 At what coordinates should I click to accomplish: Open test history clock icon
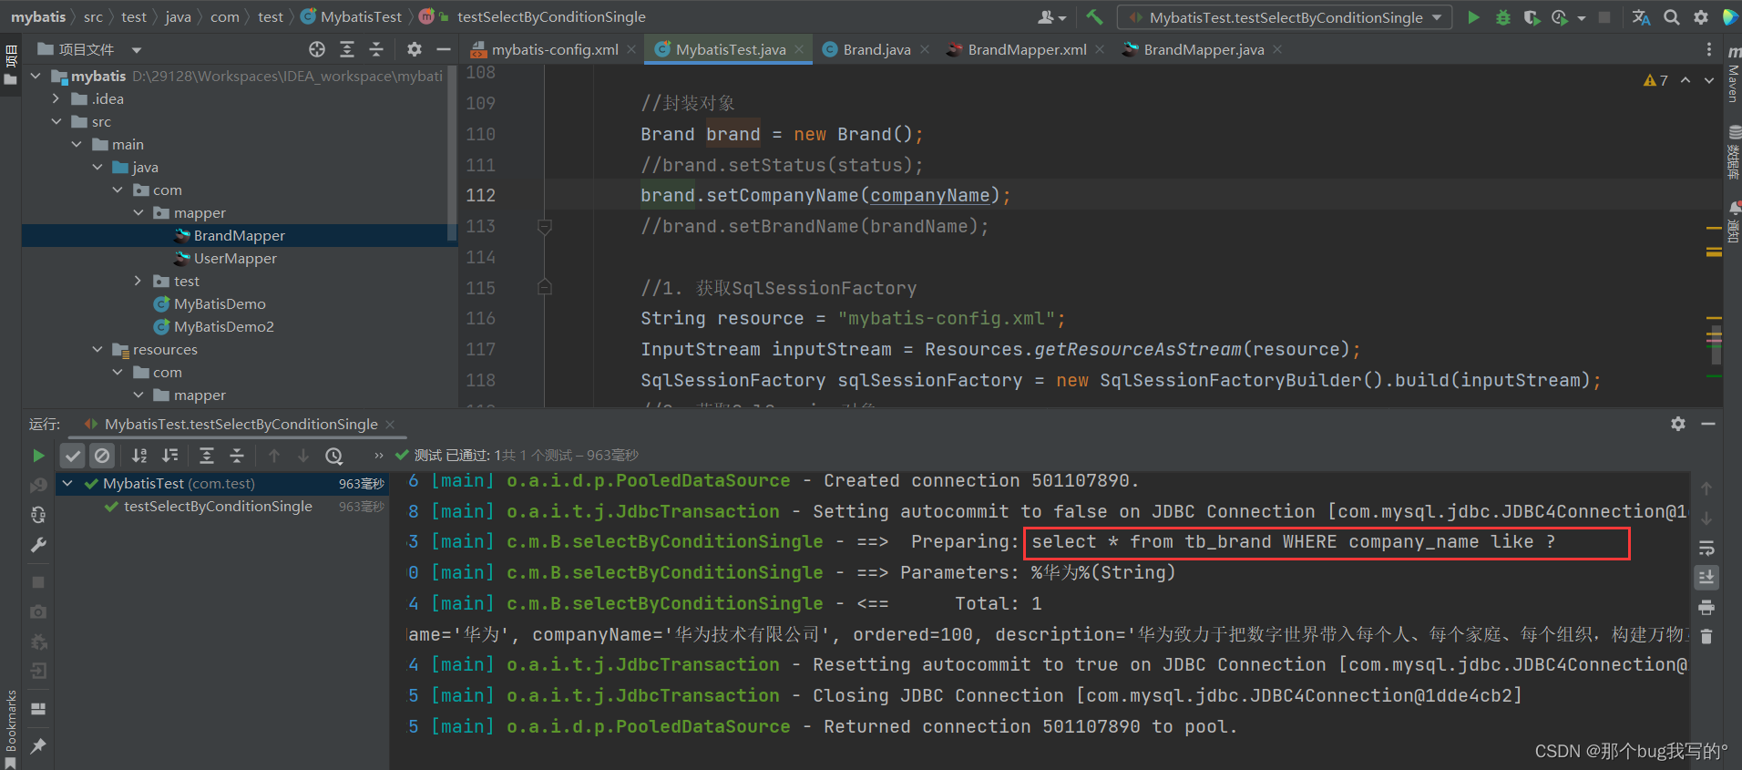tap(334, 456)
